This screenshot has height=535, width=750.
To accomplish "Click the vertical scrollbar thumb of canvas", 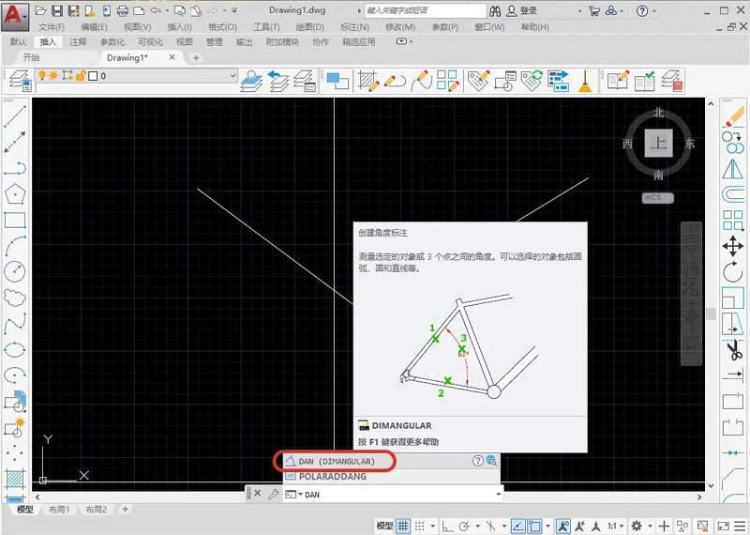I will [x=712, y=313].
